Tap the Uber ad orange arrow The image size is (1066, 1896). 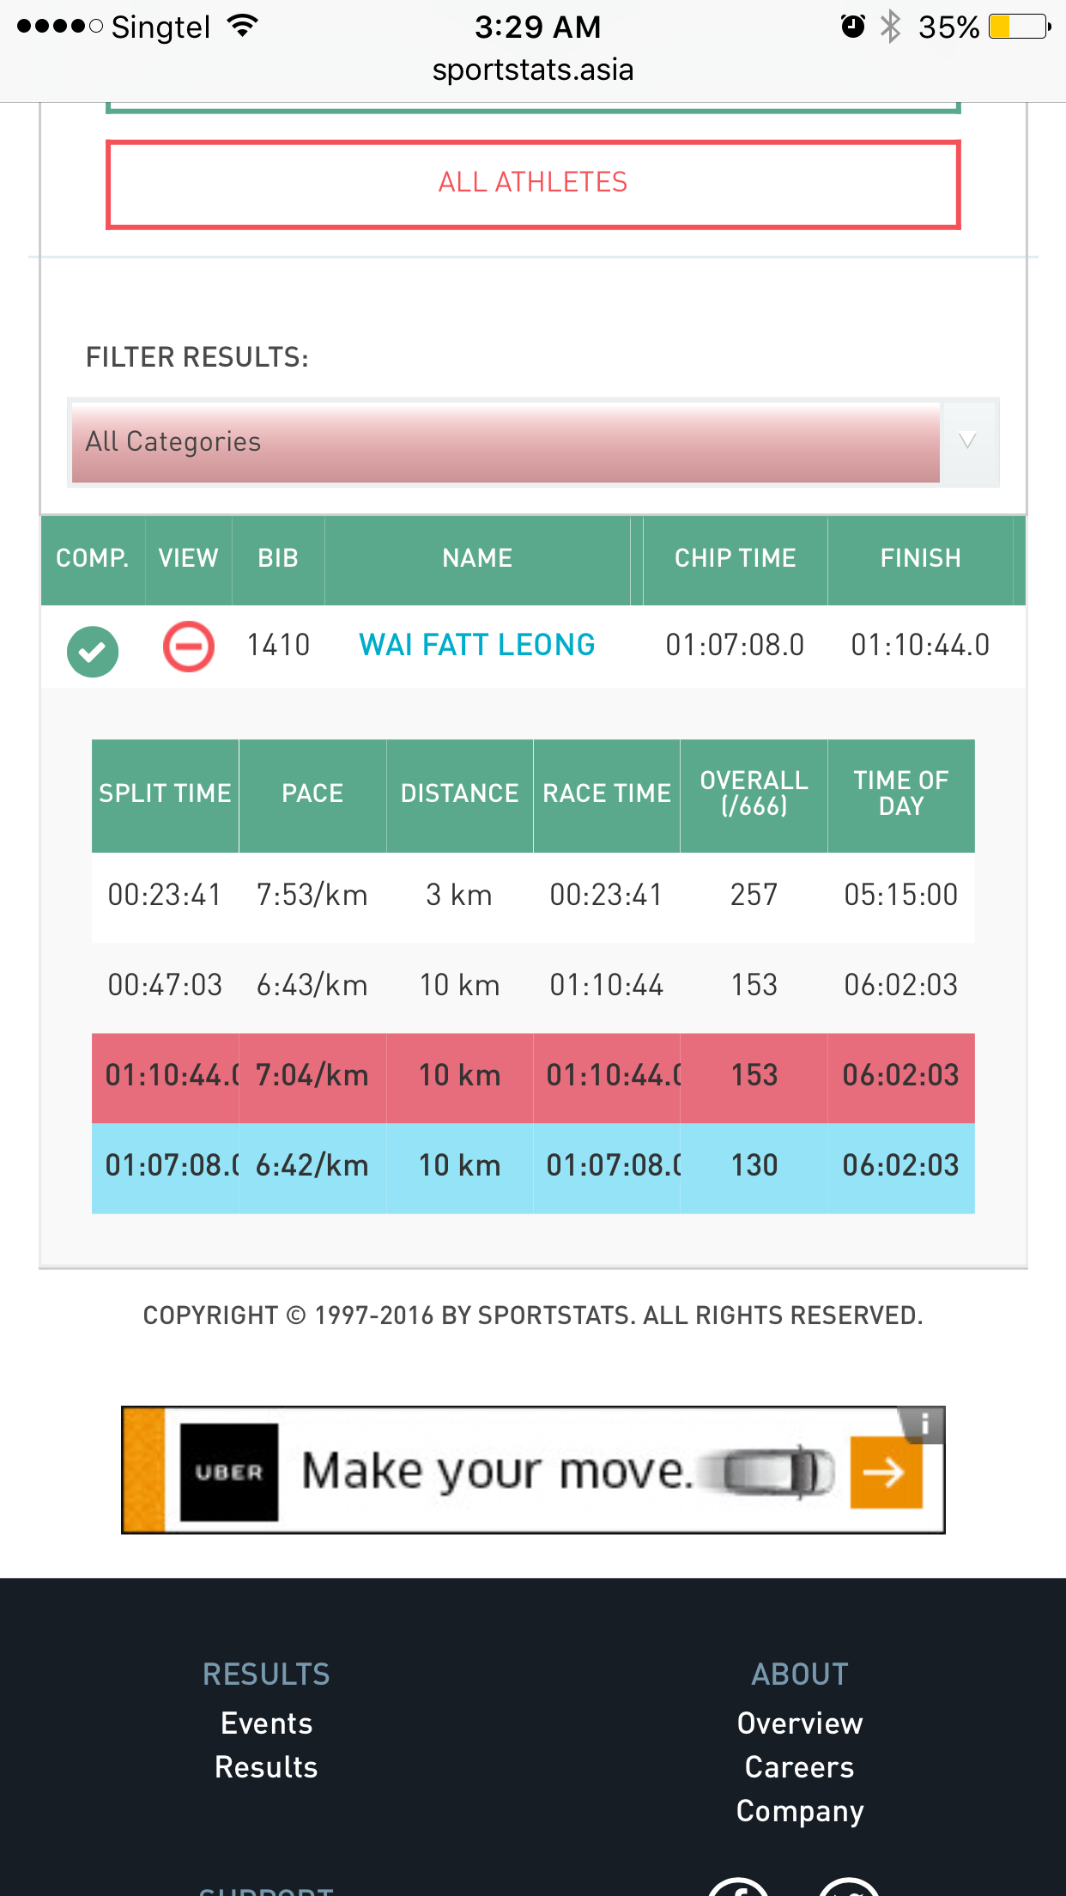886,1473
